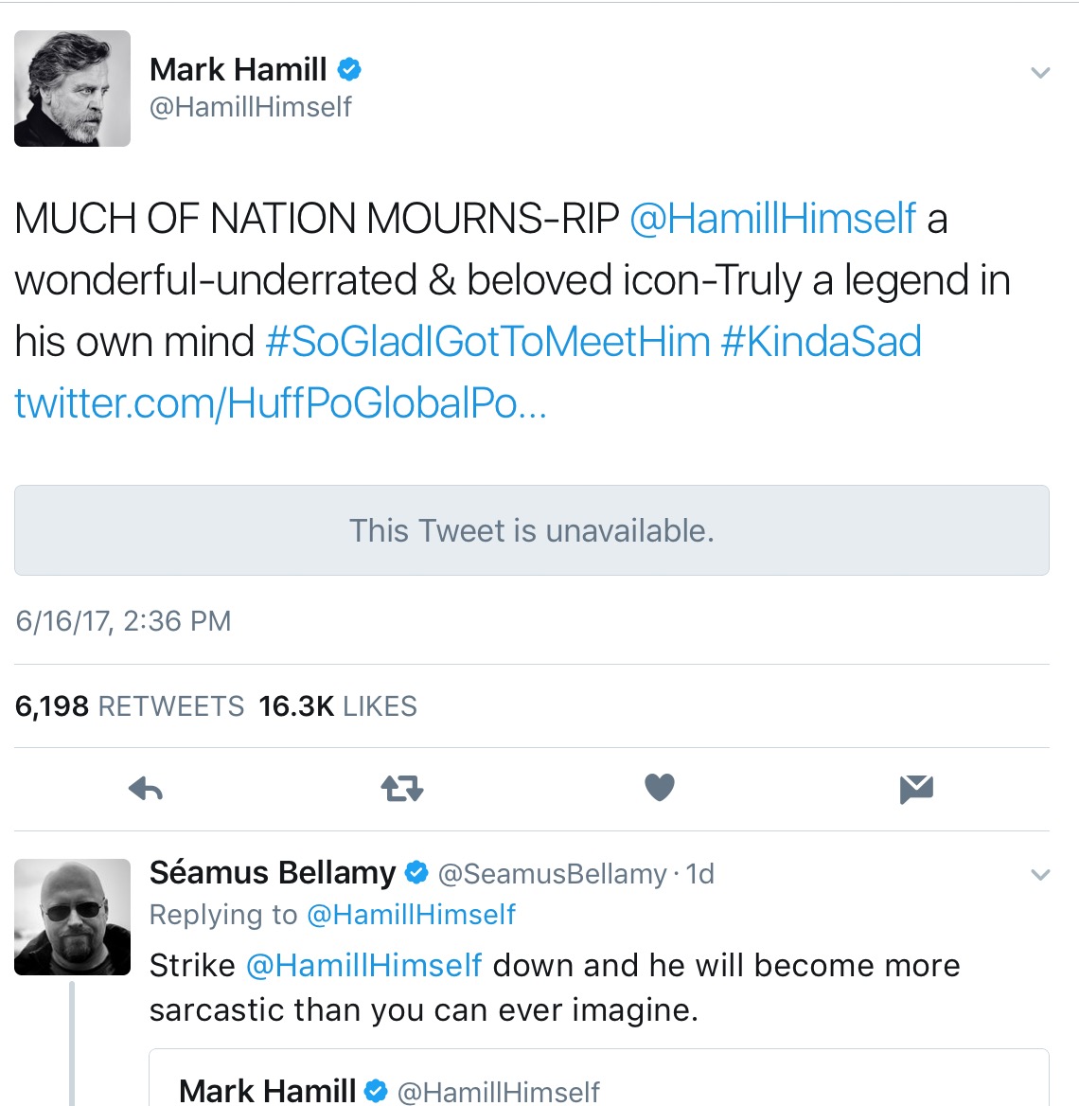The image size is (1079, 1106).
Task: Like the tweet using the heart icon
Action: click(x=659, y=789)
